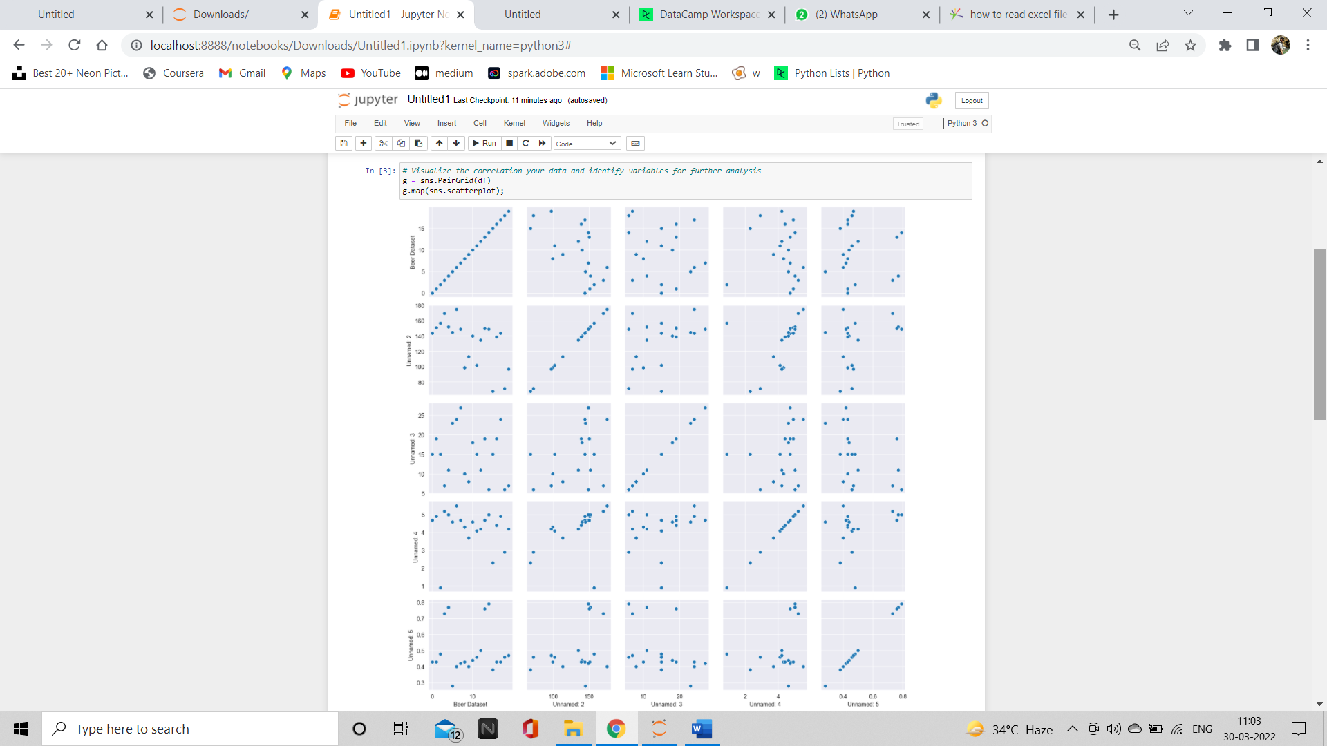Copy the selected cell

tap(401, 143)
